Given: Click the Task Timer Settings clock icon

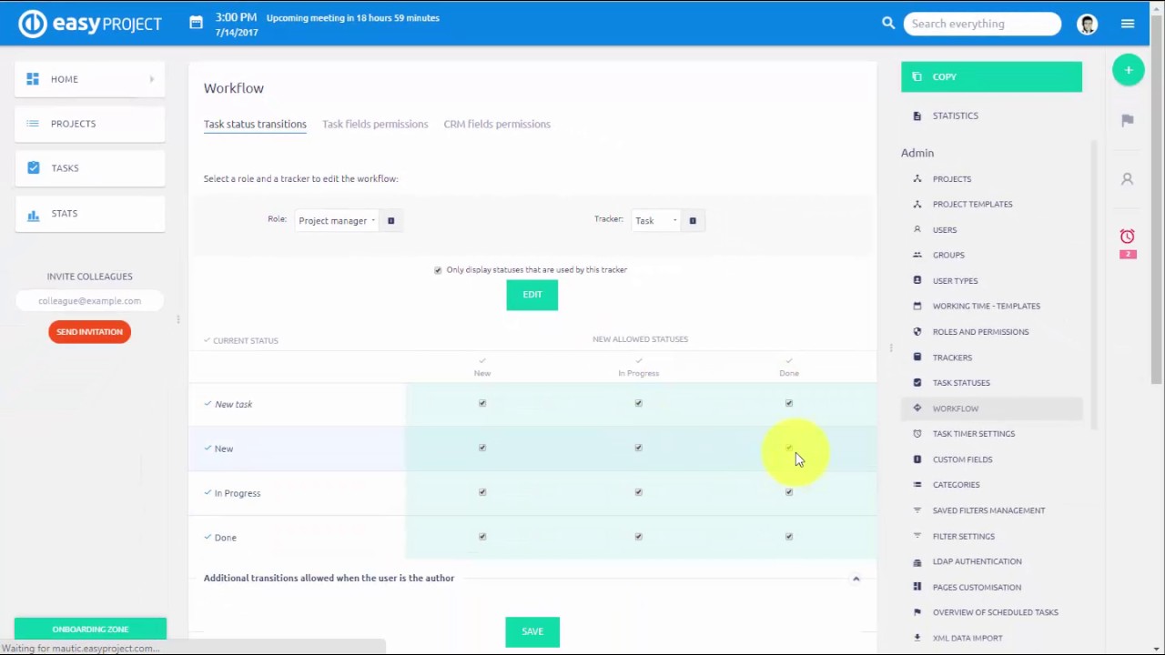Looking at the screenshot, I should coord(917,434).
